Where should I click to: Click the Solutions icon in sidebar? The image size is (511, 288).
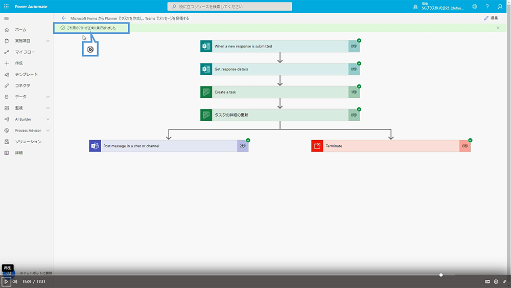7,142
